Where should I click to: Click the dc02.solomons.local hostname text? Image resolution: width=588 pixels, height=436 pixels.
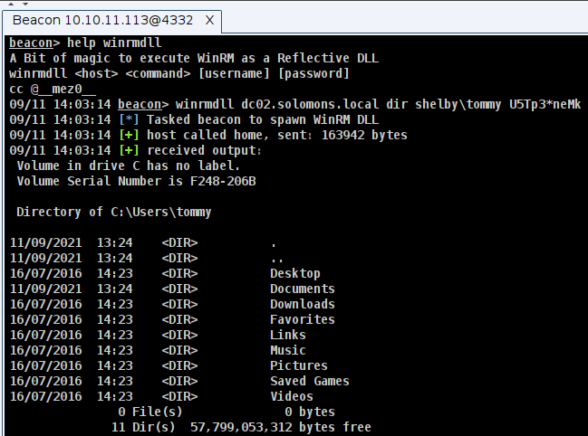click(x=310, y=104)
